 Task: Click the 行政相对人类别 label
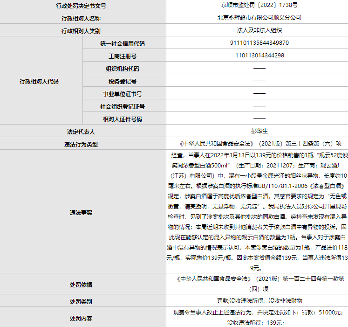(81, 31)
